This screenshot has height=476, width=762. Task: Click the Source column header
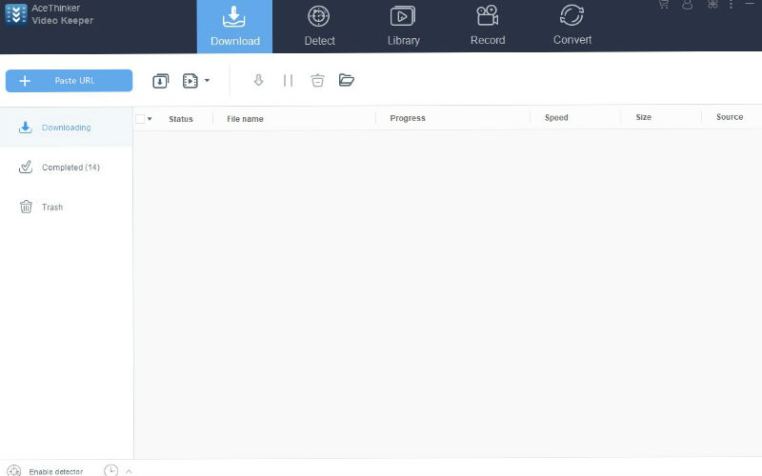click(730, 117)
